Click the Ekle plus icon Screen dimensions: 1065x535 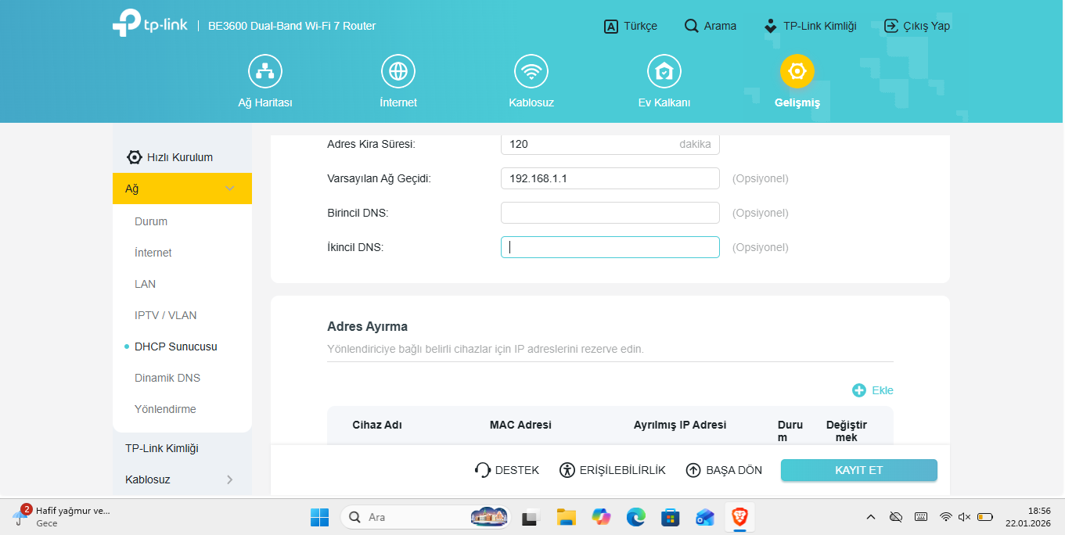(x=859, y=390)
